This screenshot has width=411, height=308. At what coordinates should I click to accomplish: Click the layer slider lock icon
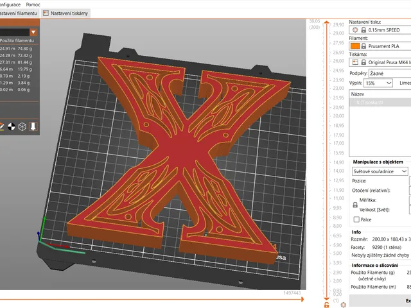click(x=327, y=305)
